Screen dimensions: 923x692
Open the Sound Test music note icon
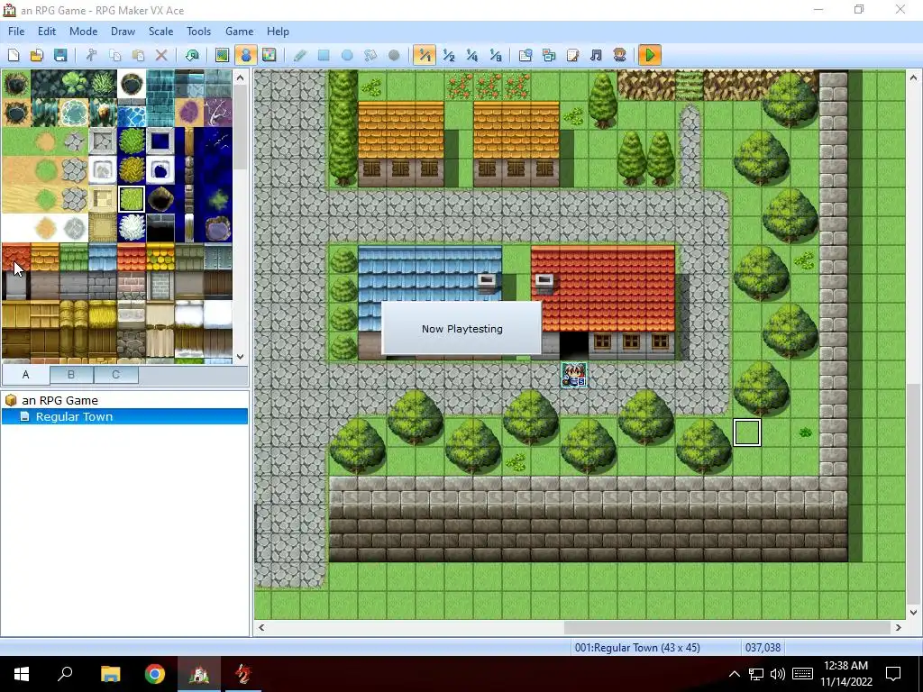[596, 55]
